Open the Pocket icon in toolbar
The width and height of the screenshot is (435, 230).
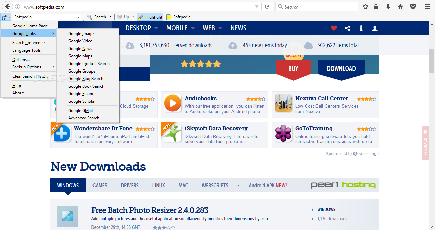pos(413,7)
